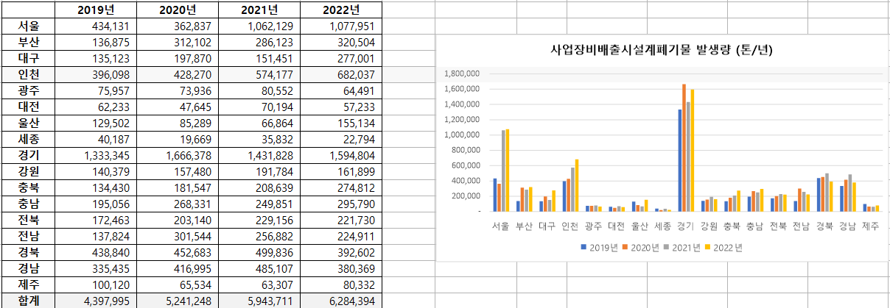This screenshot has width=890, height=308.
Task: Click the 경남 row label cell
Action: (28, 268)
